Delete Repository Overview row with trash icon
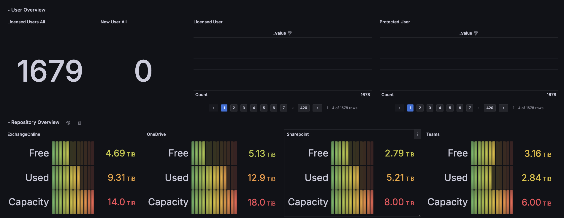Image resolution: width=564 pixels, height=218 pixels. [x=80, y=123]
